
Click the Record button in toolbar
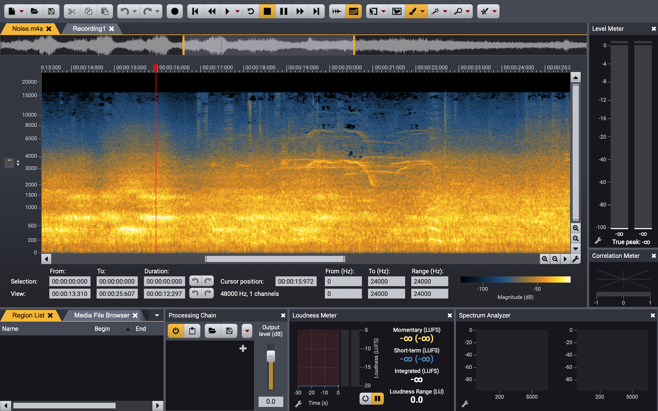click(174, 11)
